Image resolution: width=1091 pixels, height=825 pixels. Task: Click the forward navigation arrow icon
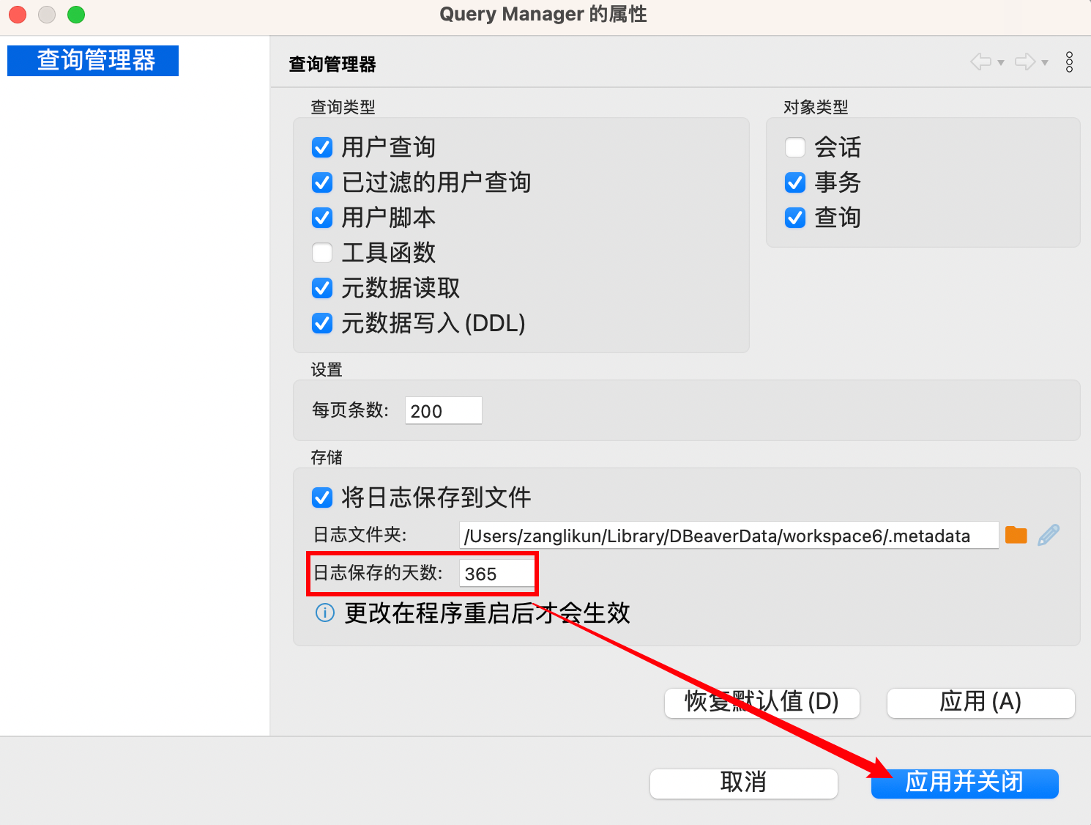[x=1024, y=62]
